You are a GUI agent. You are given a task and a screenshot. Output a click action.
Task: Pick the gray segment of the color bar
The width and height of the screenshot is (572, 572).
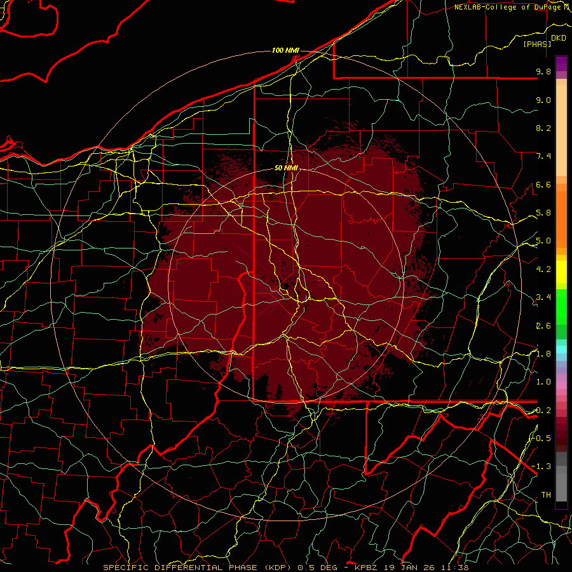(x=561, y=484)
